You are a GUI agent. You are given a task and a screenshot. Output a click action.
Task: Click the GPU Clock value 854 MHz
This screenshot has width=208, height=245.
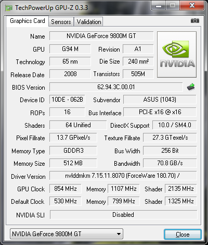66,189
